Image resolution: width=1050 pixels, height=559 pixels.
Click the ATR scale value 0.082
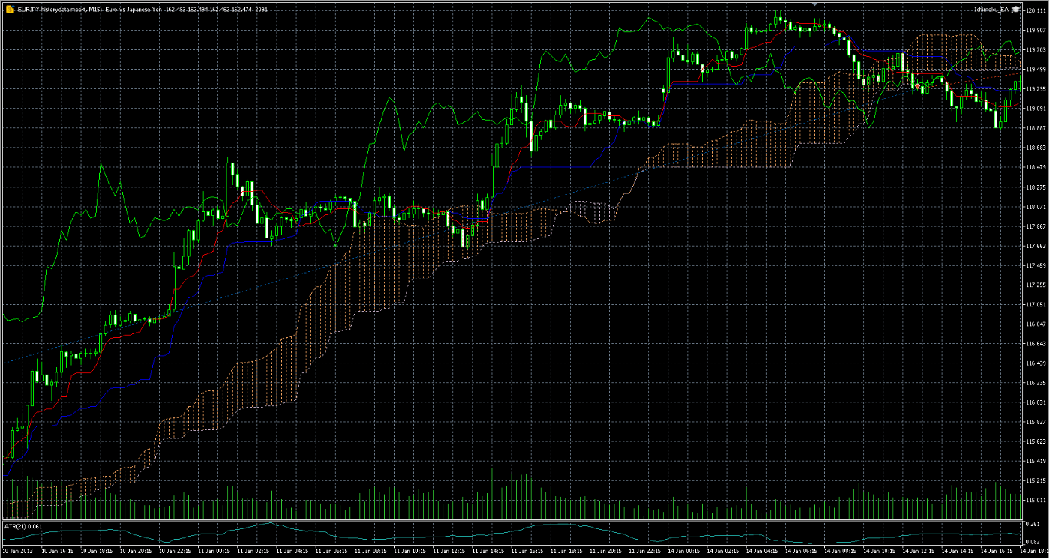click(1032, 541)
